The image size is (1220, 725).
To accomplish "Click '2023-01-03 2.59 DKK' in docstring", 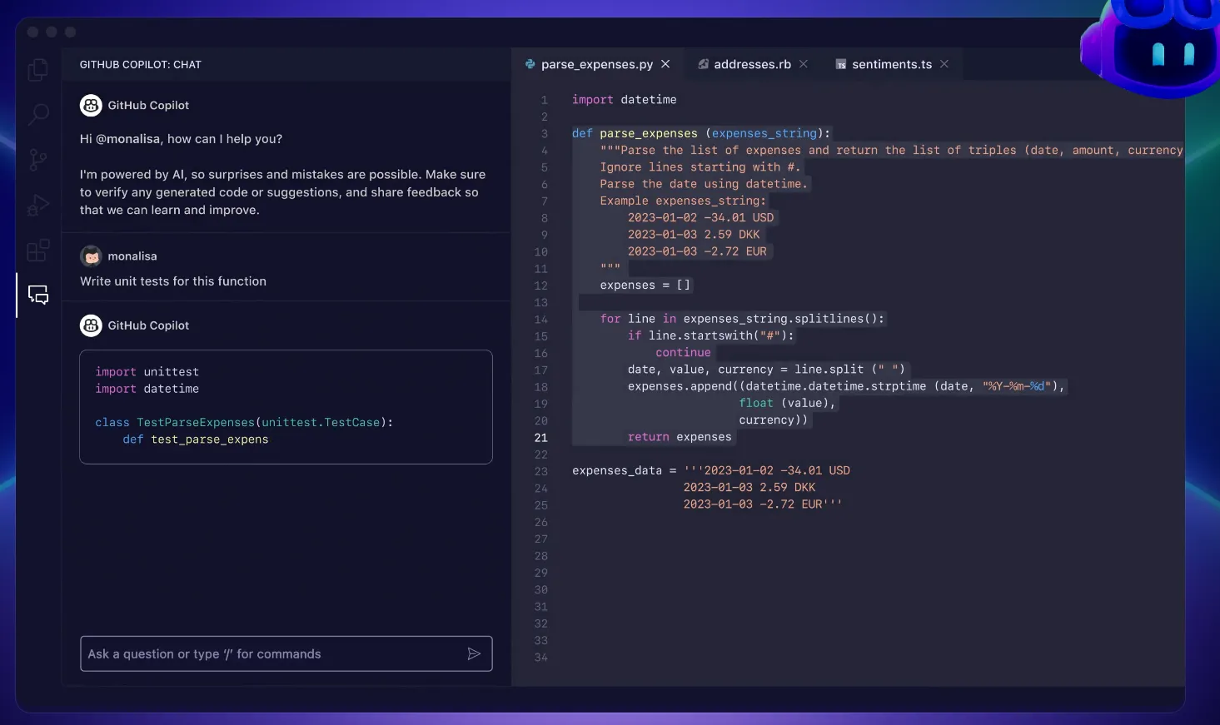I will point(694,235).
